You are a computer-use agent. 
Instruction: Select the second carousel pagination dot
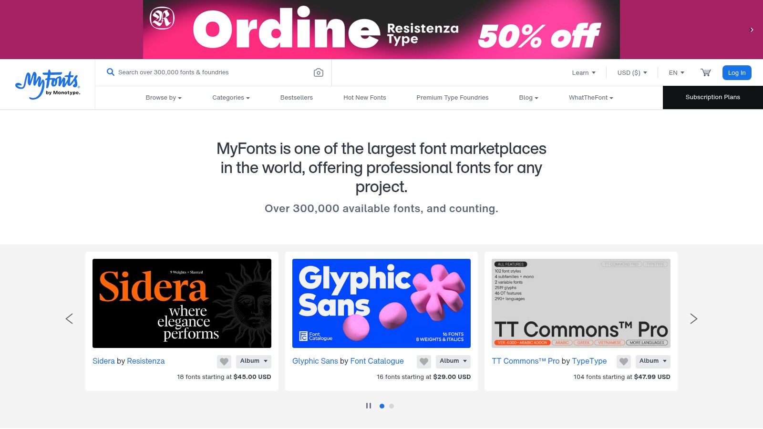pos(382,406)
